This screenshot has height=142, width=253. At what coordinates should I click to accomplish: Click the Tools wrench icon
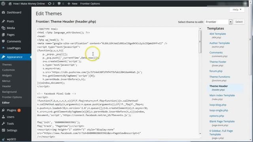pyautogui.click(x=4, y=123)
